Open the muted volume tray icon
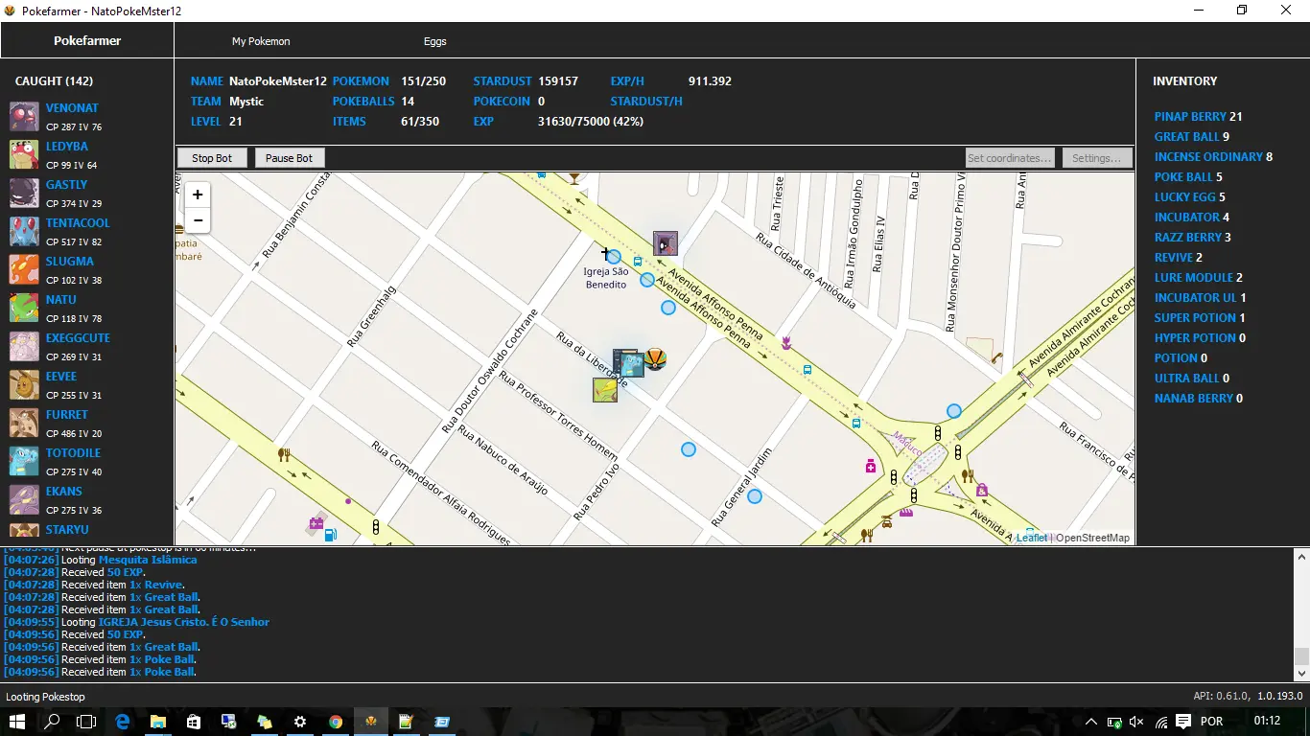The height and width of the screenshot is (736, 1310). (x=1136, y=722)
